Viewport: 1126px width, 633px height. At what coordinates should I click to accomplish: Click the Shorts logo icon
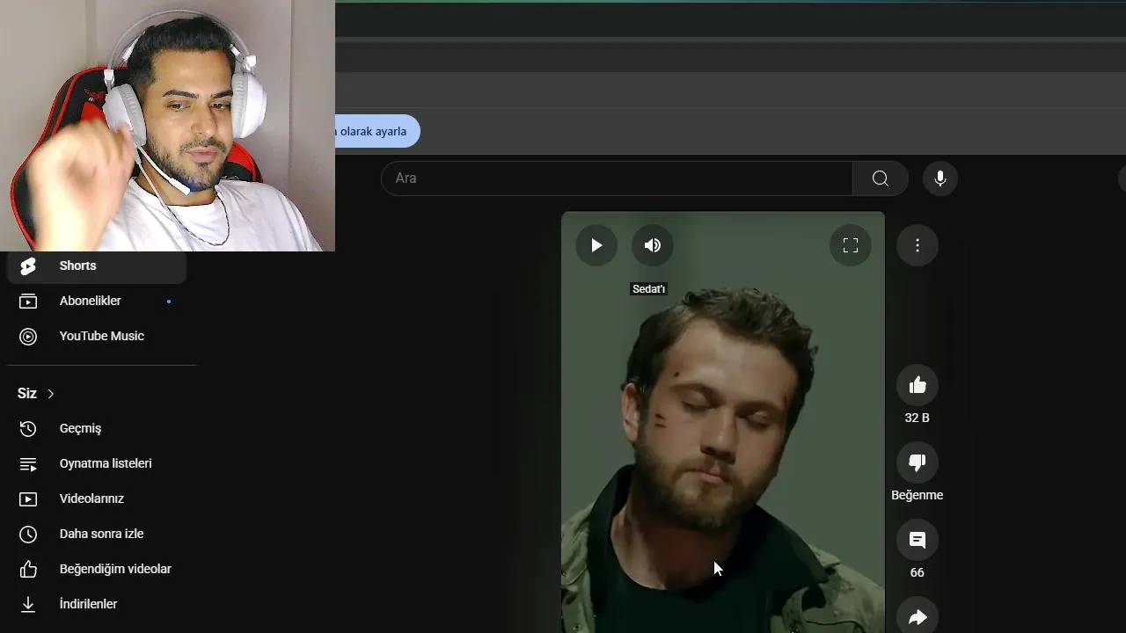(x=28, y=266)
